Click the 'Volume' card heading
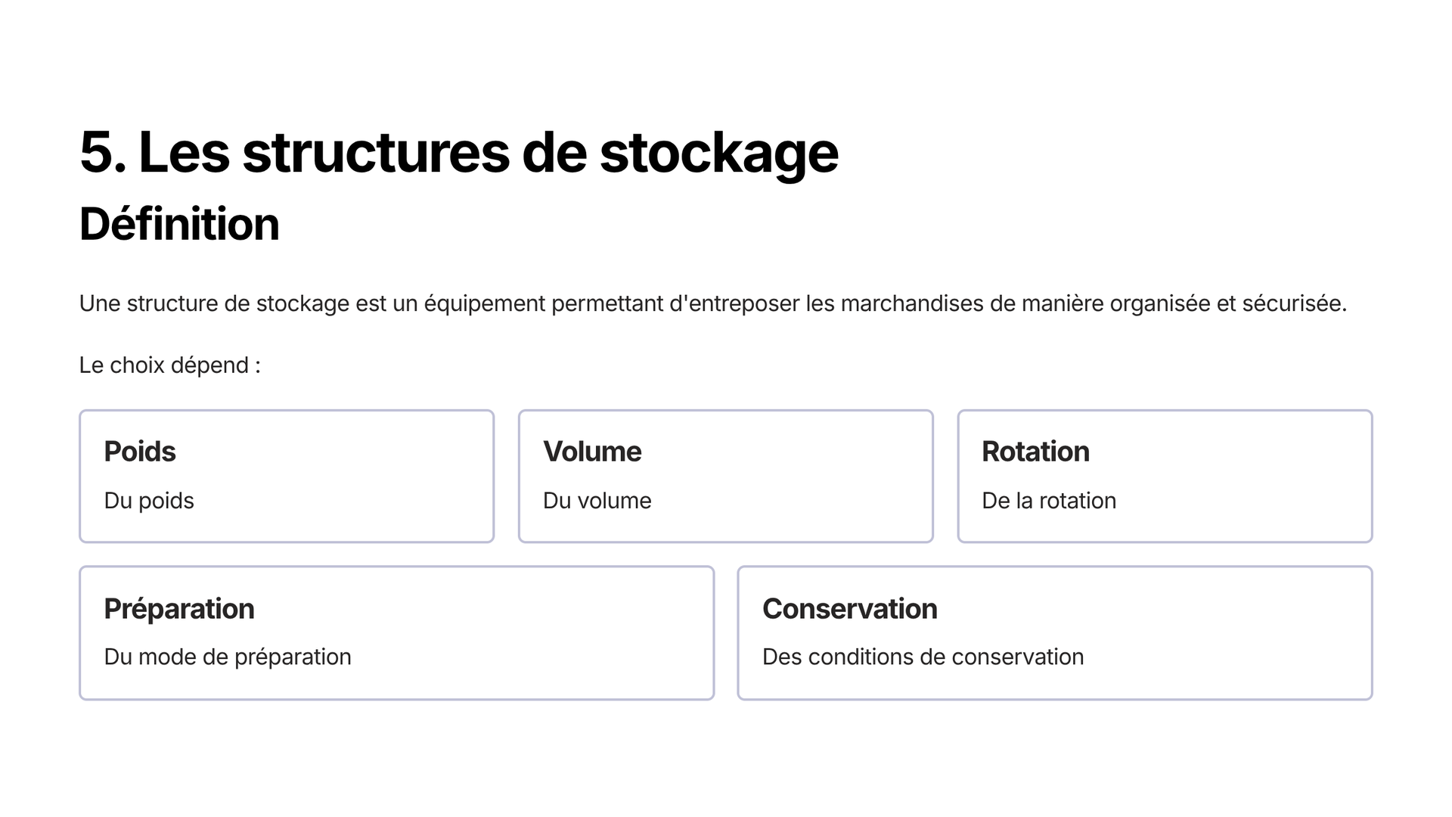Viewport: 1452px width, 817px height. 592,452
